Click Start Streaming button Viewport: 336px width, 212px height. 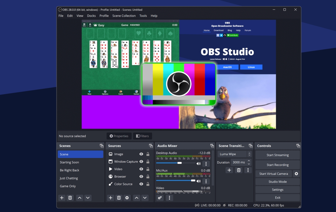click(x=278, y=155)
